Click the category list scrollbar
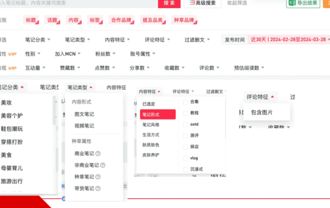330x208 pixels. pos(54,110)
